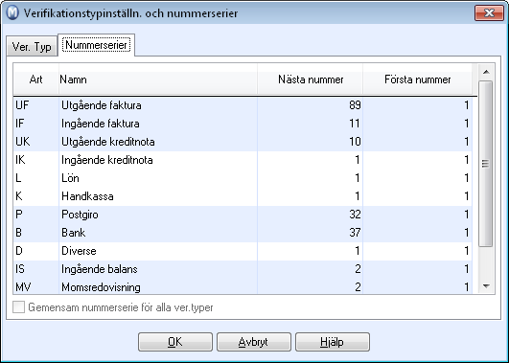This screenshot has width=509, height=363.
Task: Cancel using the Avbryt button
Action: tap(254, 342)
